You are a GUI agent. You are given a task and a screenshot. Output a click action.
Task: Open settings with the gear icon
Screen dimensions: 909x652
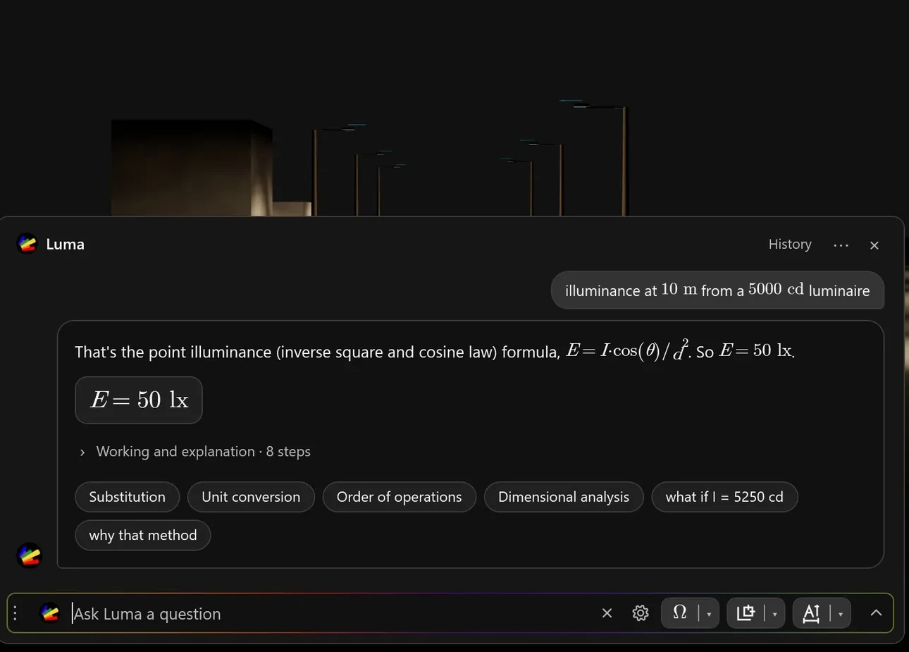coord(641,613)
